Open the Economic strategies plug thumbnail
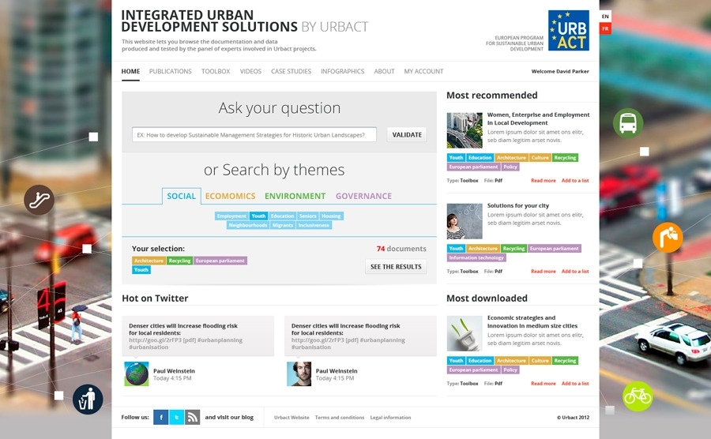Viewport: 711px width, 439px height. click(465, 333)
